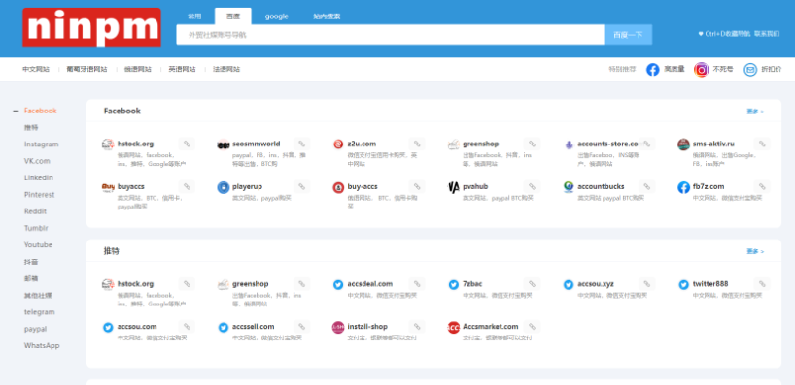Collapse the Facebook sidebar group
This screenshot has width=795, height=385.
tap(17, 111)
